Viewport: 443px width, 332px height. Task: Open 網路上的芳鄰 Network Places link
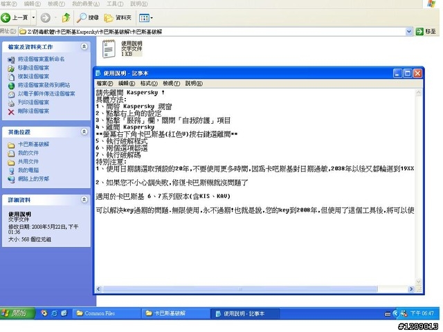pyautogui.click(x=33, y=178)
